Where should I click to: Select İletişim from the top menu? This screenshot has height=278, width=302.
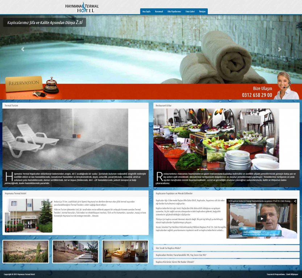[202, 12]
